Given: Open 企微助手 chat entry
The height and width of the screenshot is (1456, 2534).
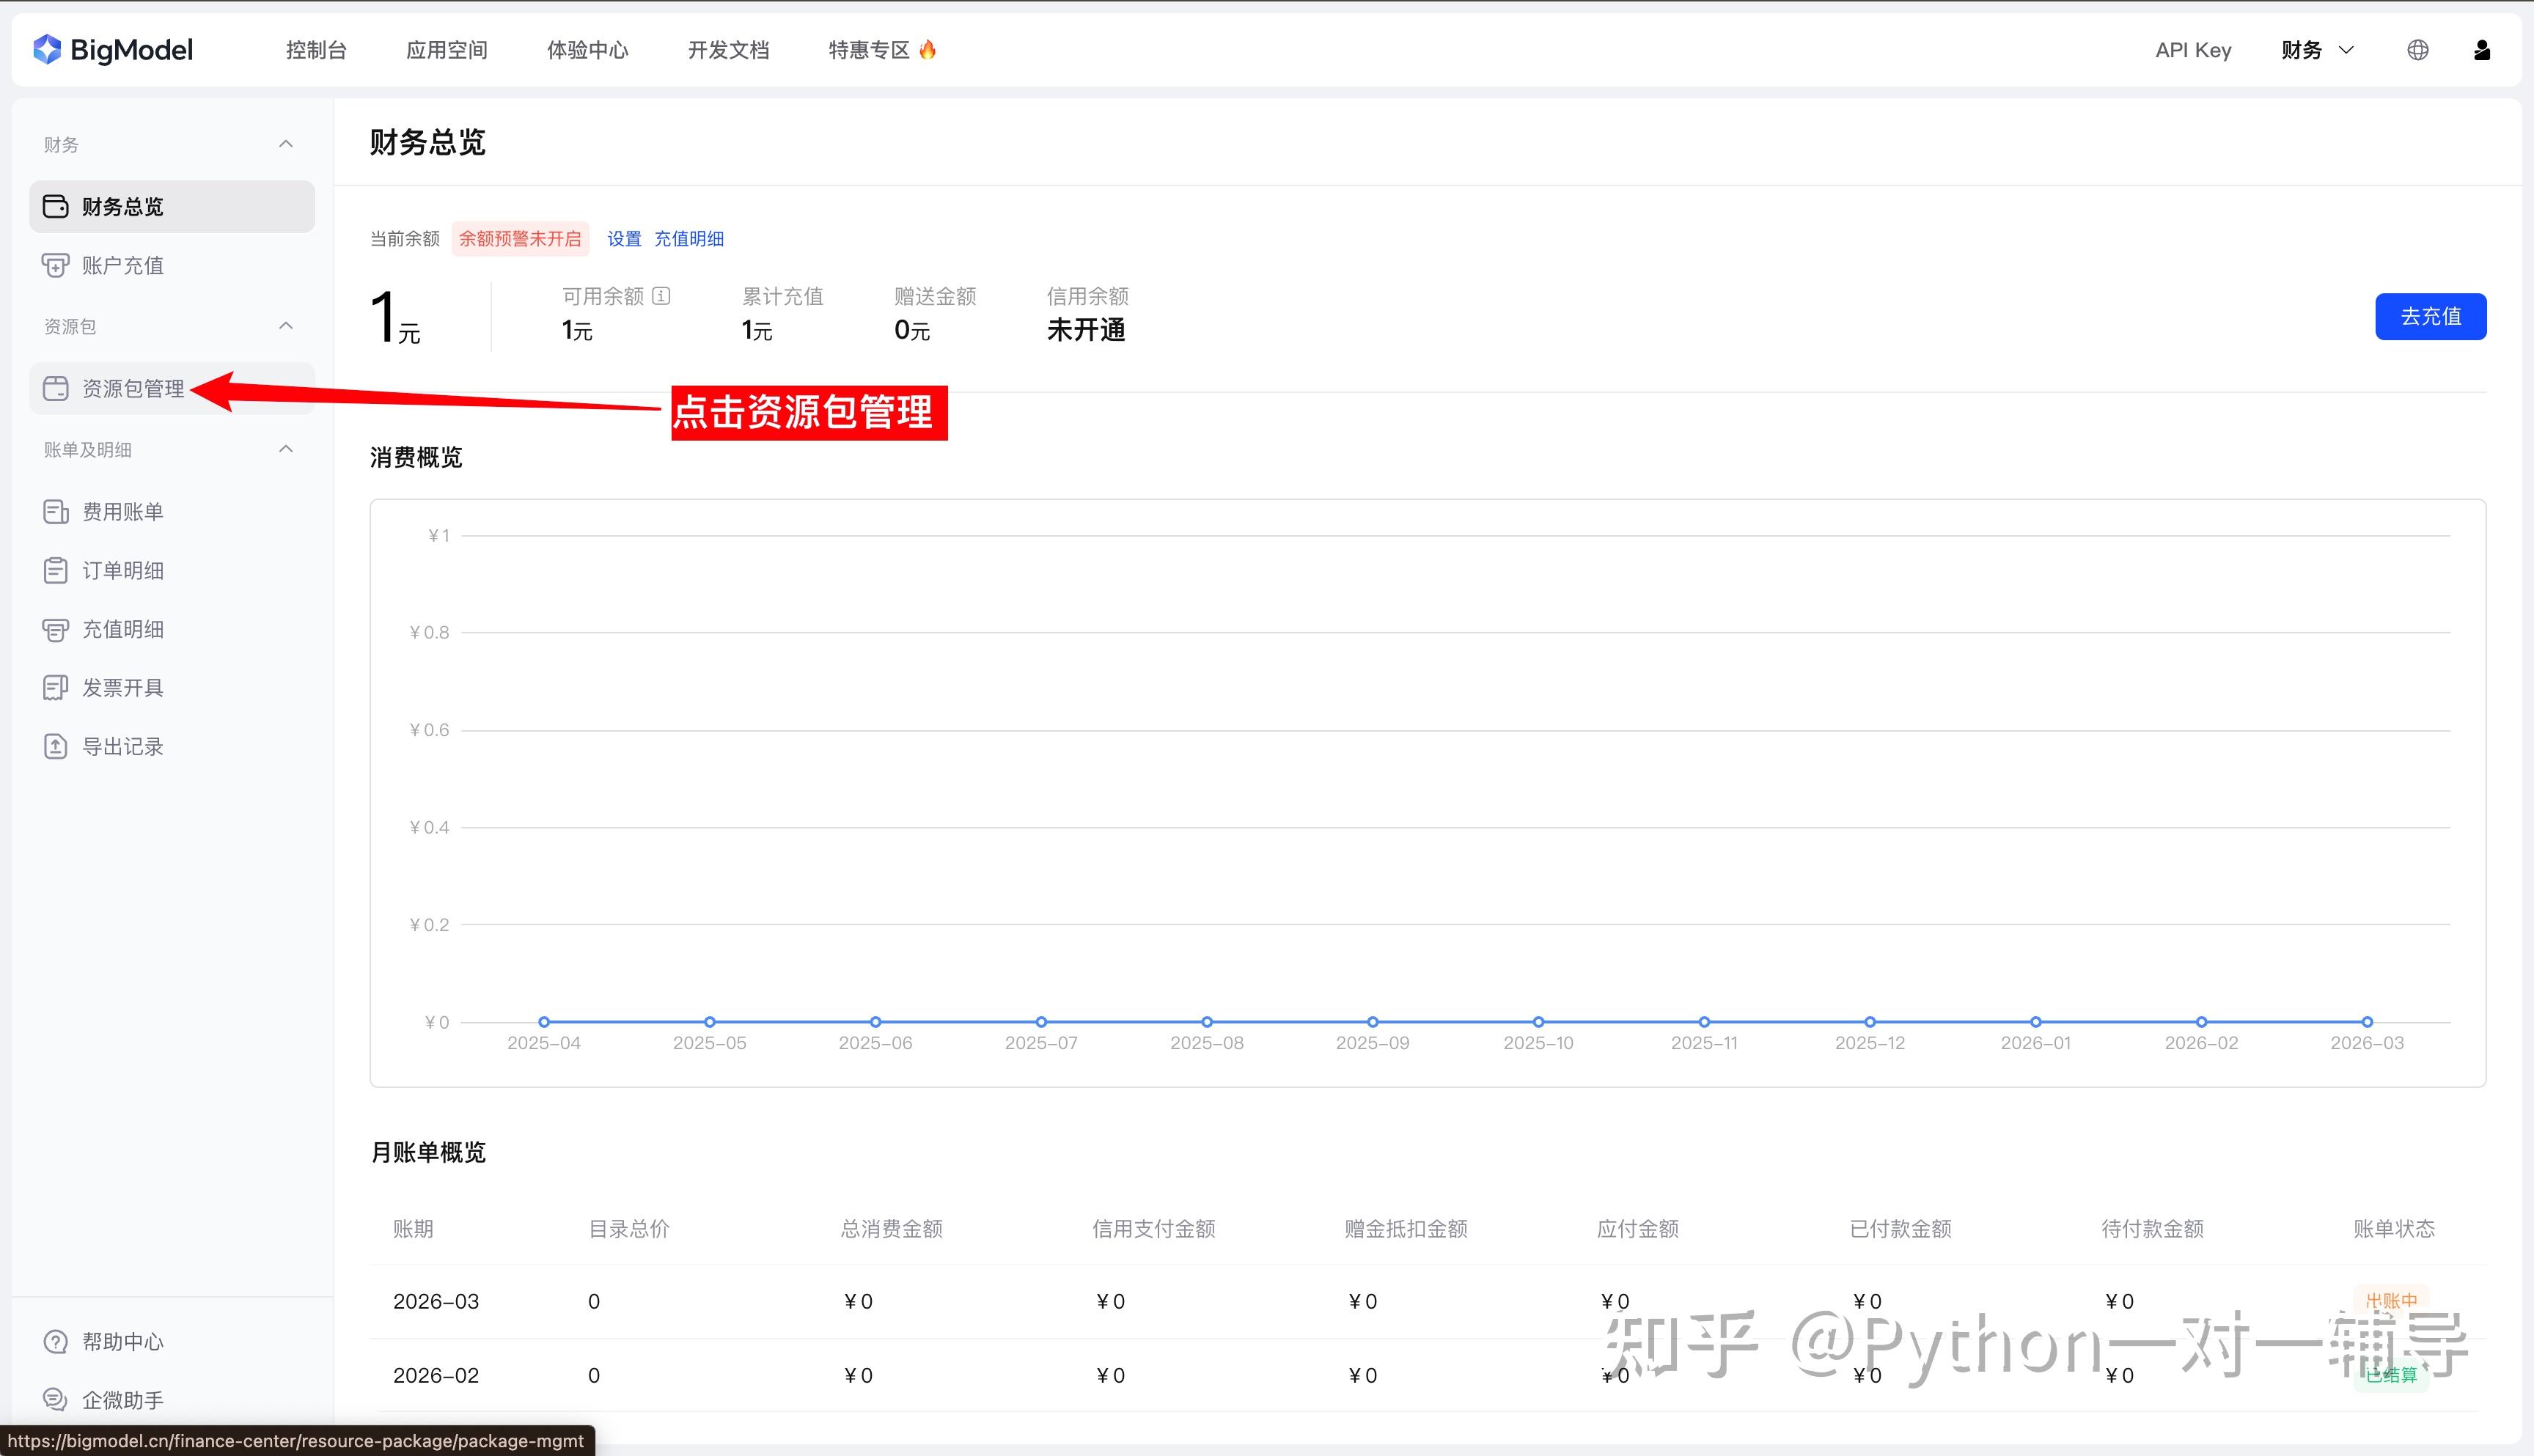Looking at the screenshot, I should (122, 1400).
